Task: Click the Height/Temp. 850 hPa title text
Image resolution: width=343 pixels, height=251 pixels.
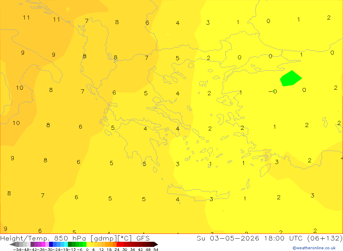Action: click(x=44, y=238)
